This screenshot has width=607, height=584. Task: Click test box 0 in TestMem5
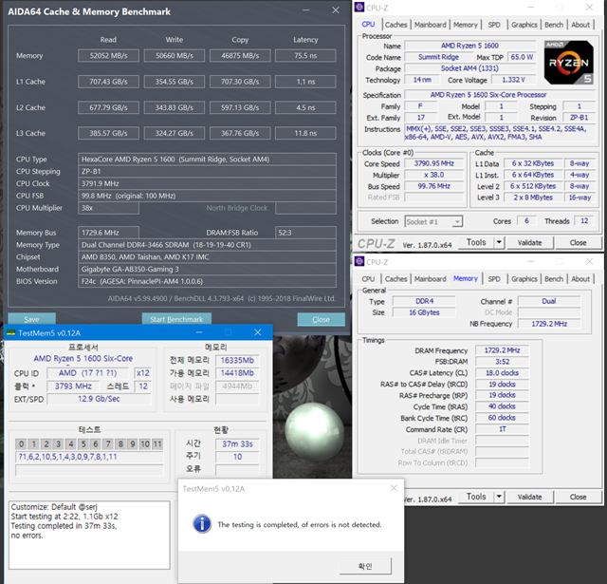[21, 444]
